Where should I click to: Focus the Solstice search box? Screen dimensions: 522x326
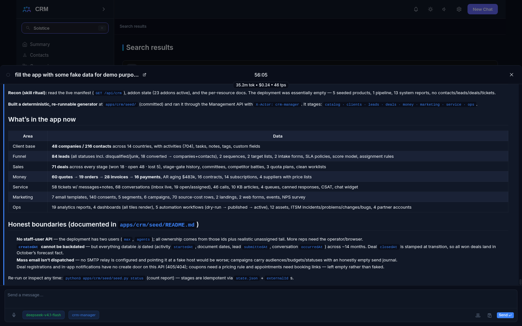[x=65, y=28]
